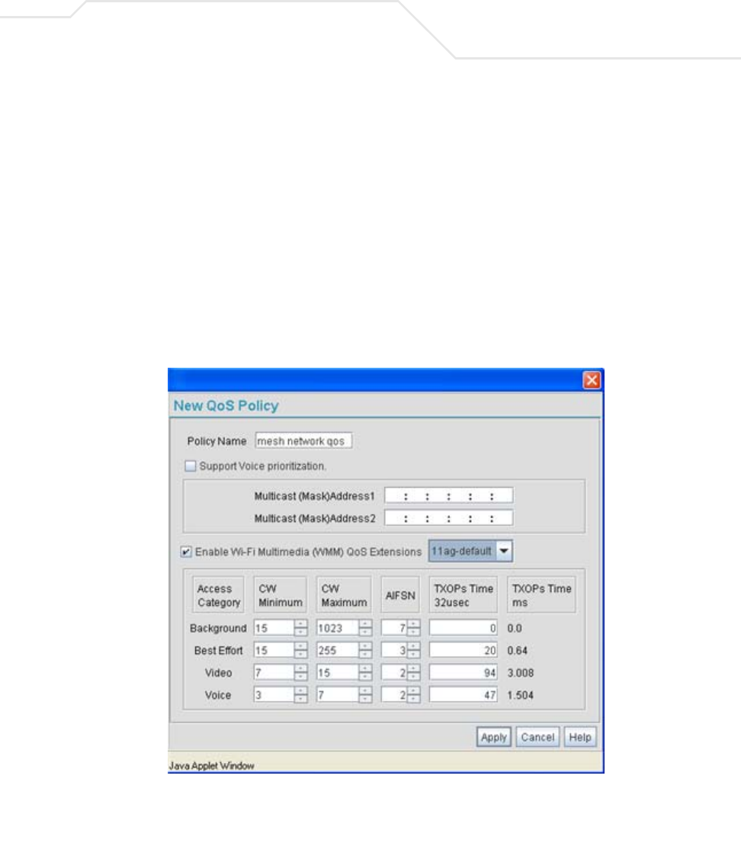Click the Video row label
The image size is (741, 856).
218,673
